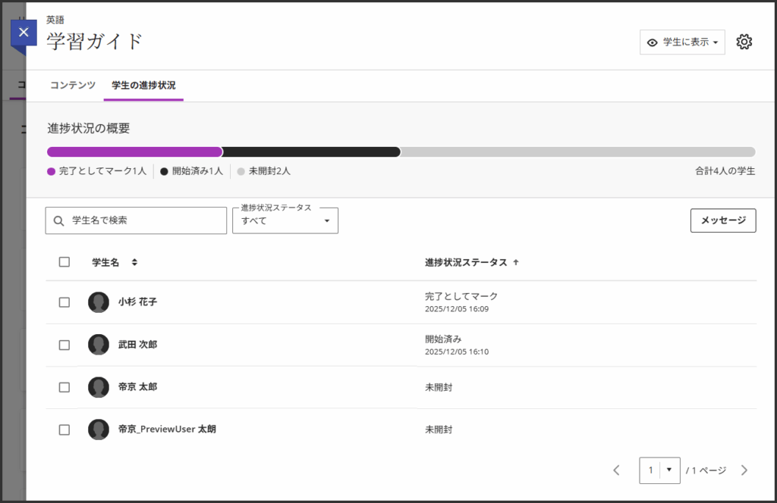Open 学生に表示 visibility dropdown
Viewport: 777px width, 503px height.
click(x=682, y=42)
